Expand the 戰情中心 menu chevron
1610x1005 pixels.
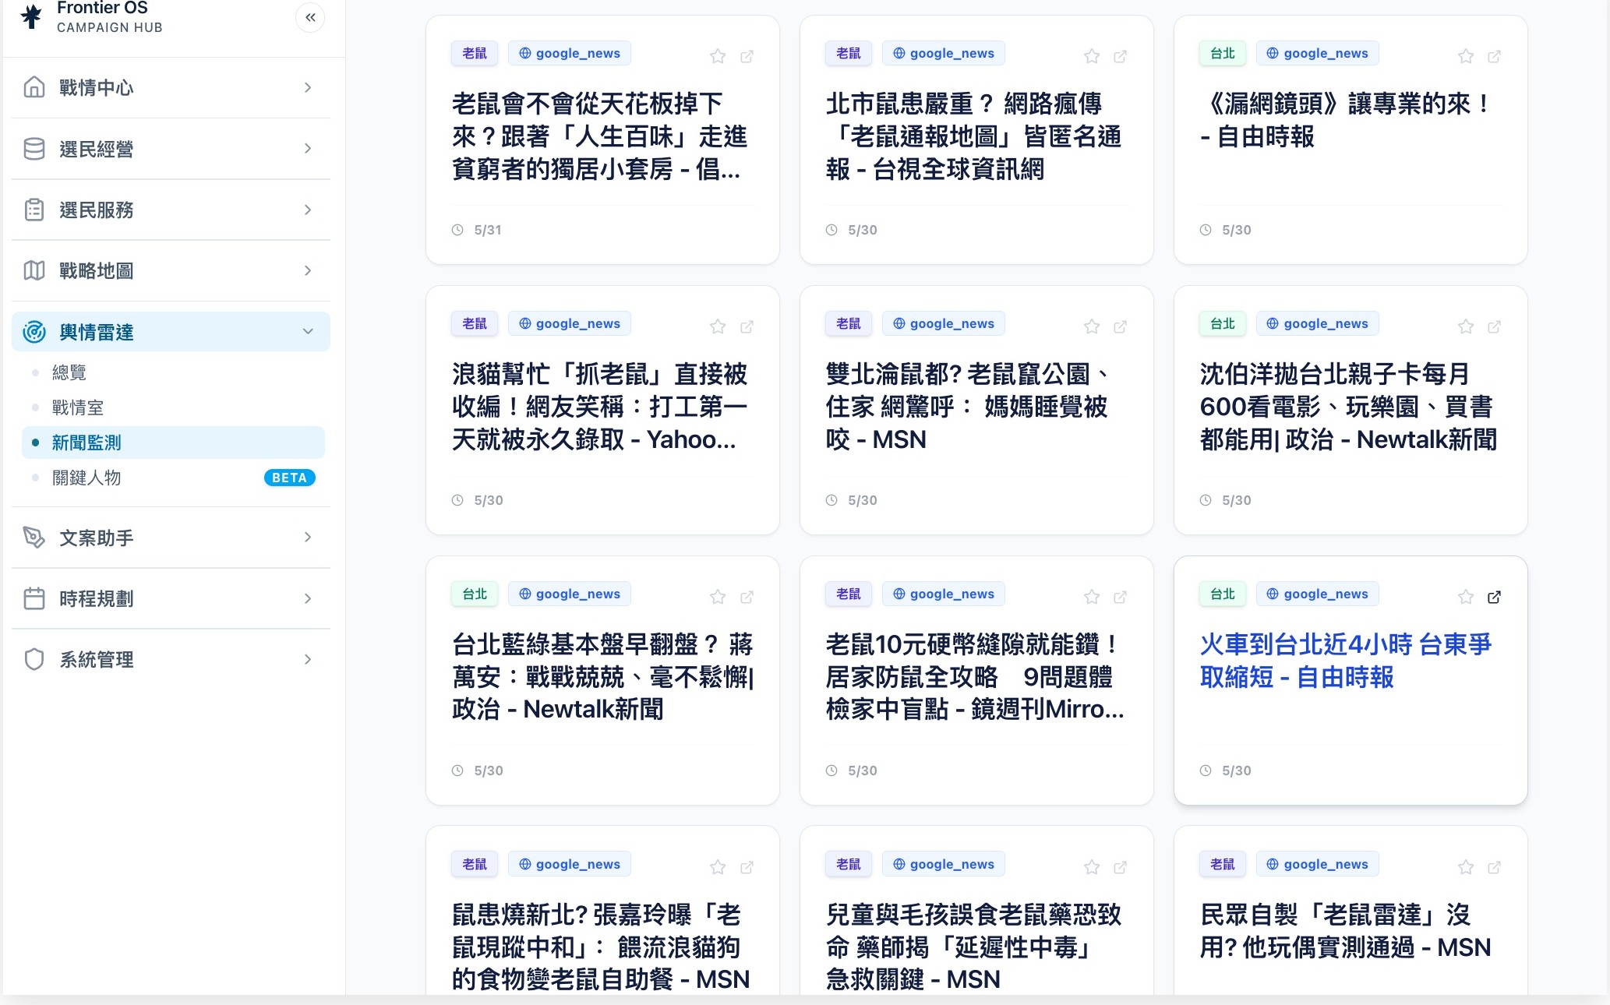(308, 87)
